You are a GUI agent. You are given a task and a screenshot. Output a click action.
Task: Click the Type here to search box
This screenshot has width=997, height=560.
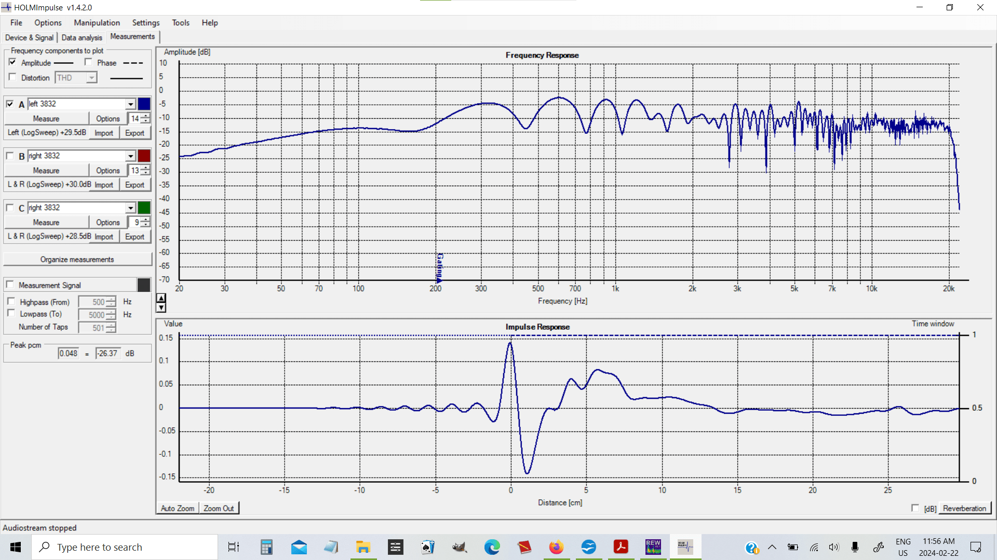pyautogui.click(x=125, y=547)
